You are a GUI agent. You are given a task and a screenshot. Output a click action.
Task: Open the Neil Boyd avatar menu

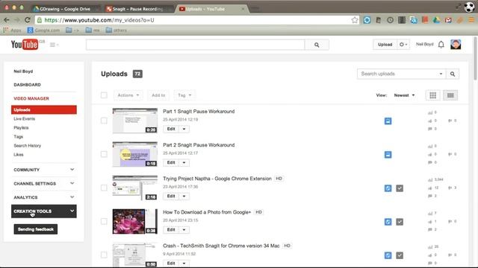[x=456, y=45]
